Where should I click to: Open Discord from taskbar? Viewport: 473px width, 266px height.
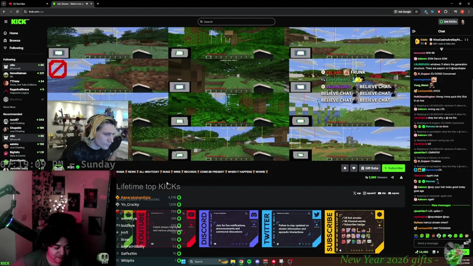(x=257, y=262)
